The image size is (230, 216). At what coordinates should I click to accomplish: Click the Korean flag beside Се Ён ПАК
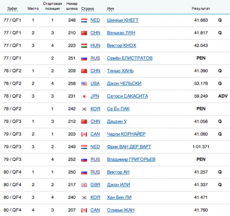[84, 109]
